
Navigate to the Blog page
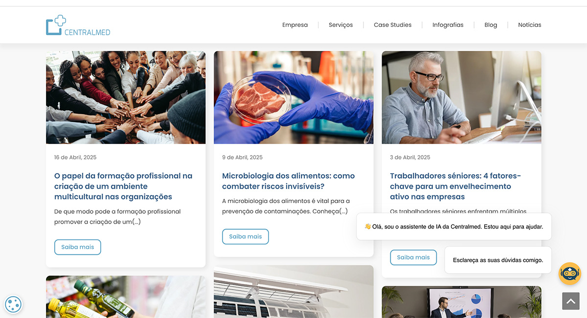[491, 25]
